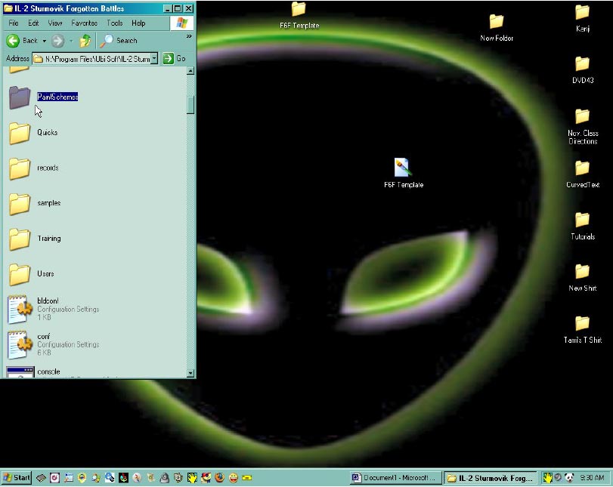Click the Up folder icon in toolbar
The image size is (613, 487).
tap(85, 41)
